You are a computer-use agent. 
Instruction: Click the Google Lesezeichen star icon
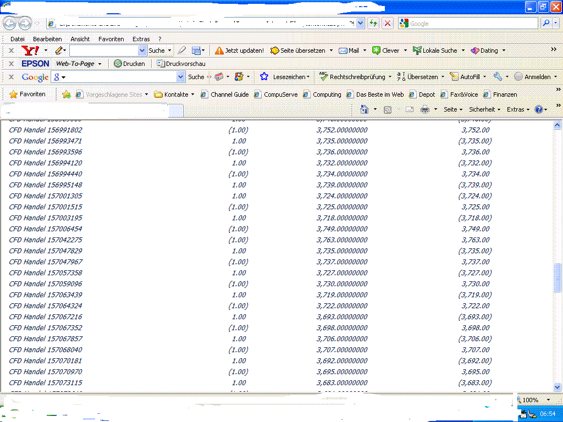(x=264, y=77)
